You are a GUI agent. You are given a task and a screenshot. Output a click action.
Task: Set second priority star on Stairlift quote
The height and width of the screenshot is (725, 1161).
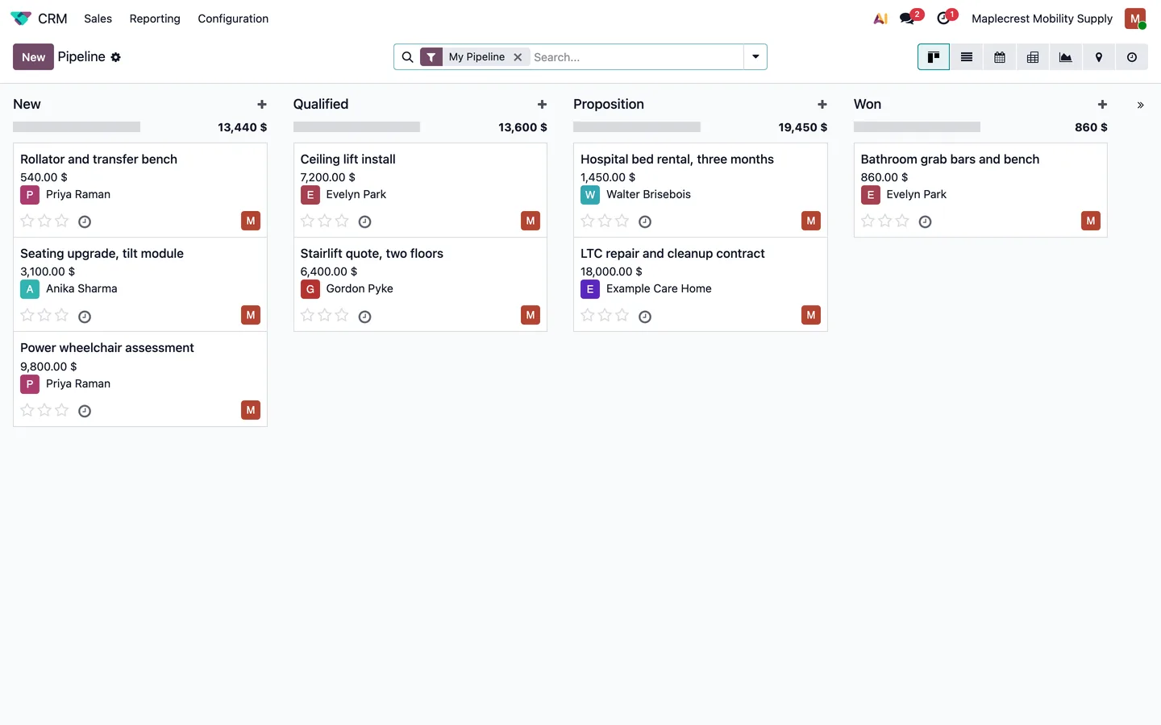324,316
